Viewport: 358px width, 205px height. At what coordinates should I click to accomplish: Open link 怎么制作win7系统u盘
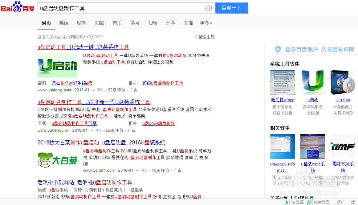click(x=72, y=83)
